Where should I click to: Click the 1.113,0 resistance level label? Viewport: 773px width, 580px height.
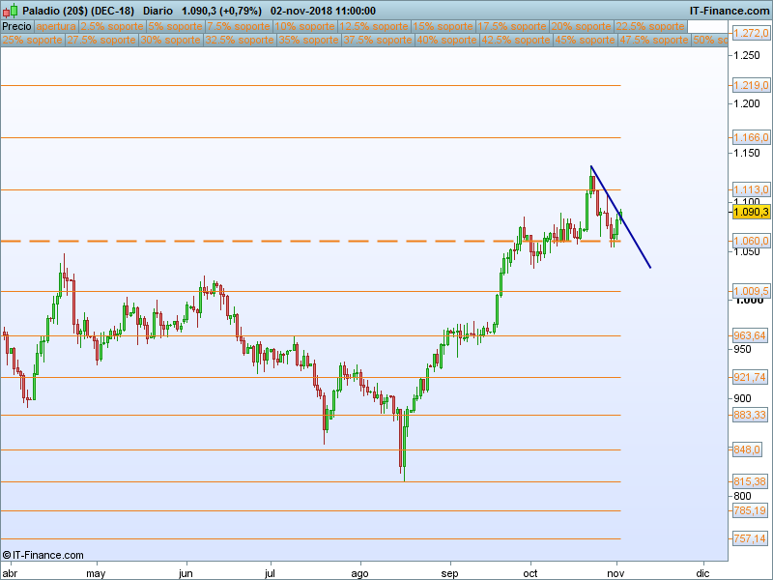pyautogui.click(x=751, y=189)
